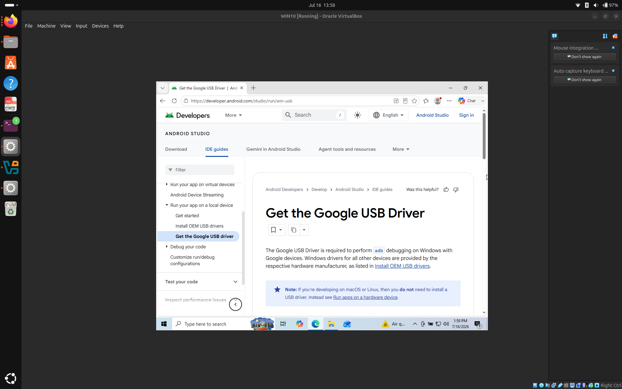
Task: Open the English language dropdown
Action: point(388,115)
